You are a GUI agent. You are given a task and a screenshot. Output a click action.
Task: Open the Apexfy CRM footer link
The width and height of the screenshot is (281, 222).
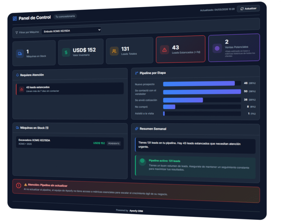tap(136, 211)
